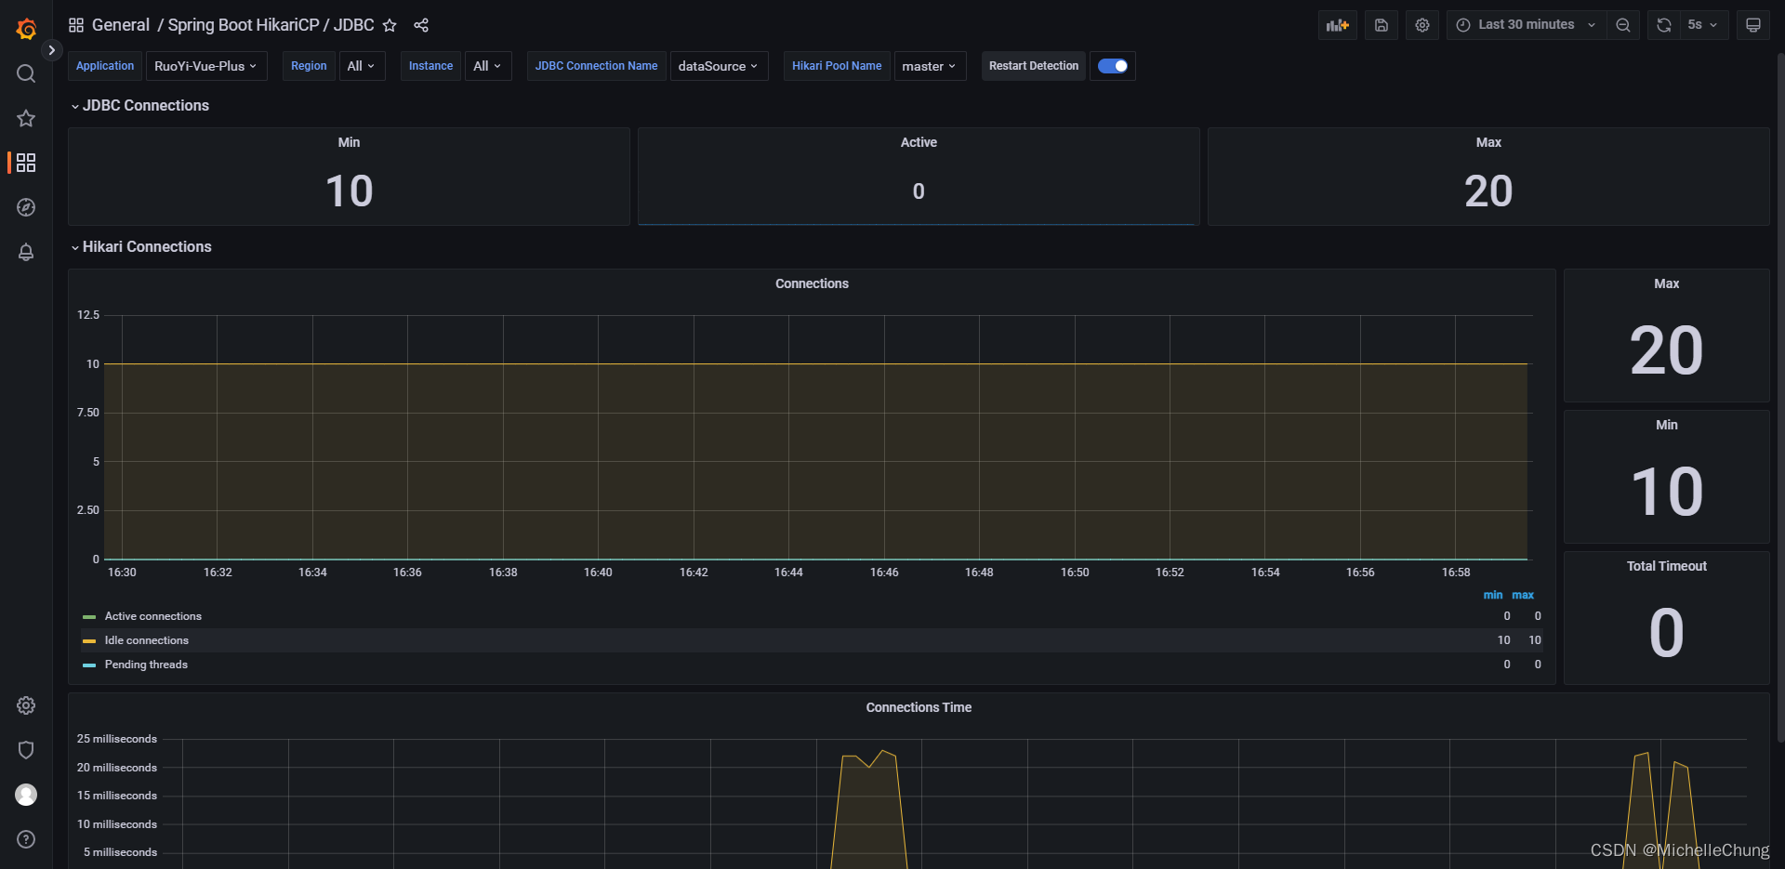Click the Hikari Min value 10
1785x869 pixels.
coord(1667,493)
